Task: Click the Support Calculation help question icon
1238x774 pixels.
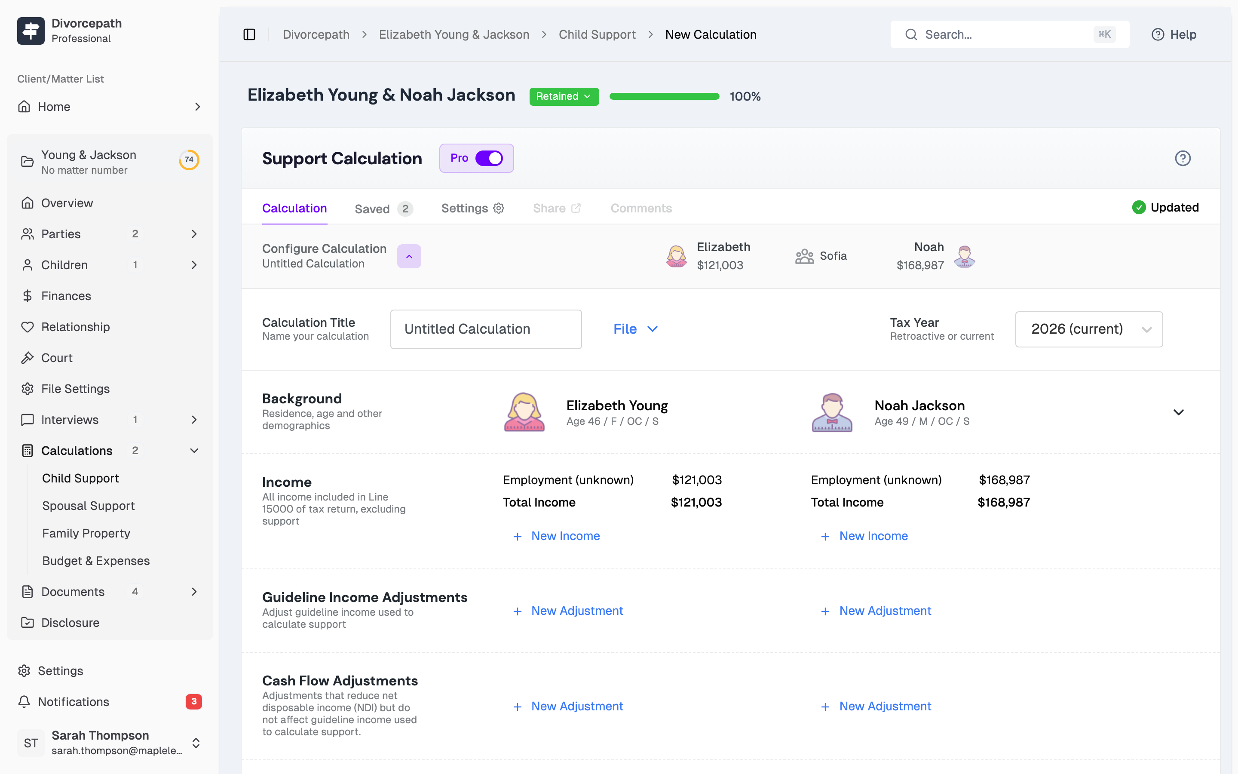Action: [x=1182, y=158]
